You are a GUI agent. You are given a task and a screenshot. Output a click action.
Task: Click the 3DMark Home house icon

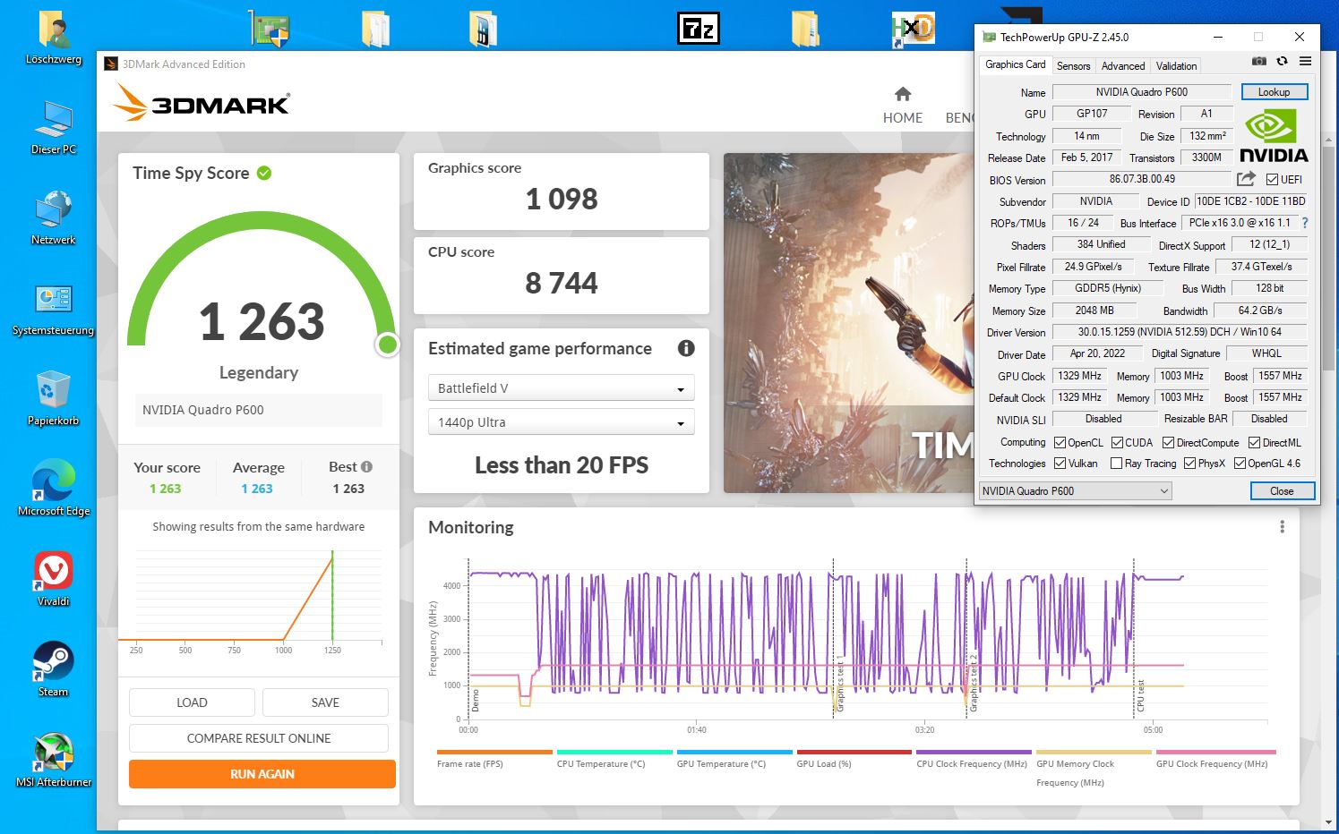click(x=903, y=94)
